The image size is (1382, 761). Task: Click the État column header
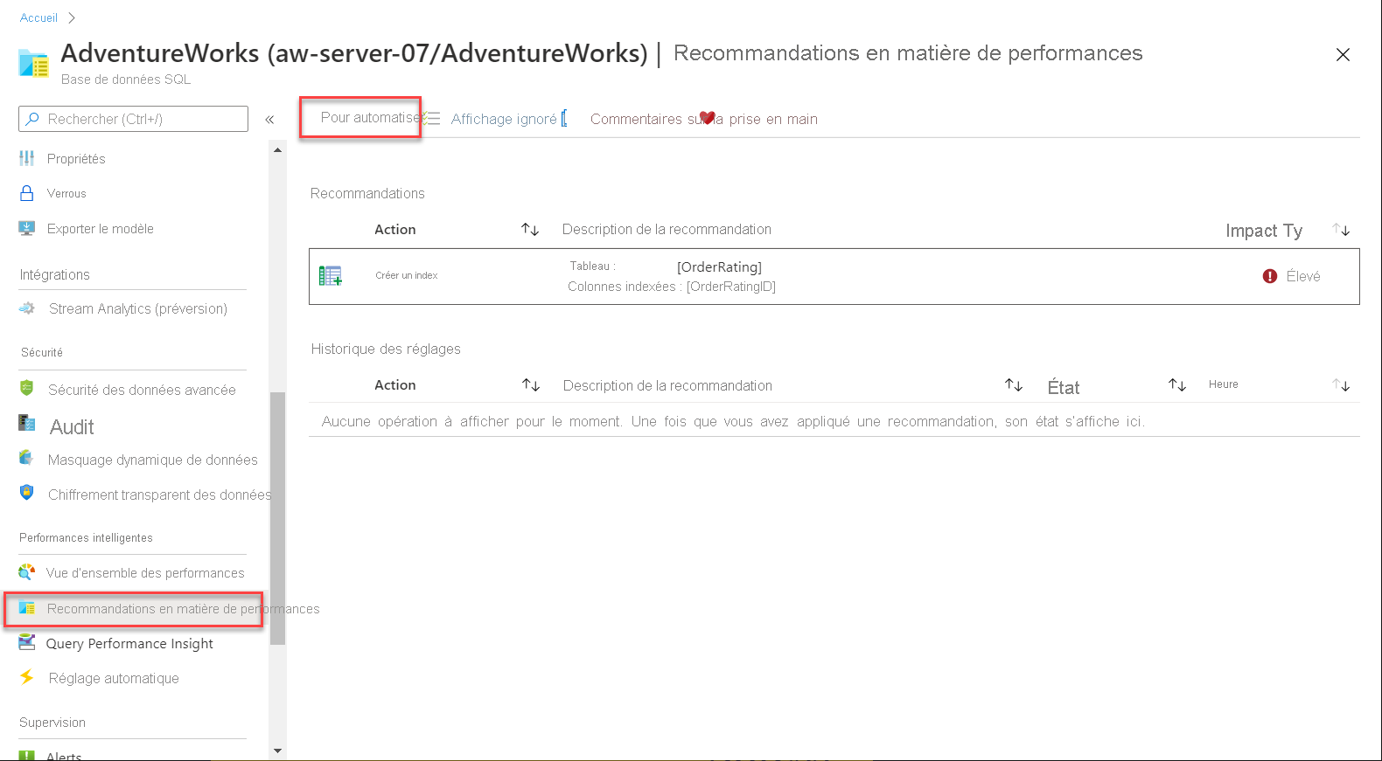coord(1064,387)
